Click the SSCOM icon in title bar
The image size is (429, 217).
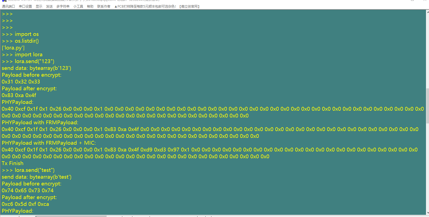[4, 1]
